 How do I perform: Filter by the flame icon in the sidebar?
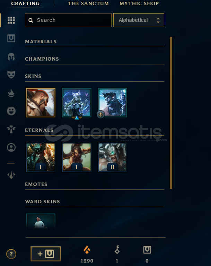11,93
